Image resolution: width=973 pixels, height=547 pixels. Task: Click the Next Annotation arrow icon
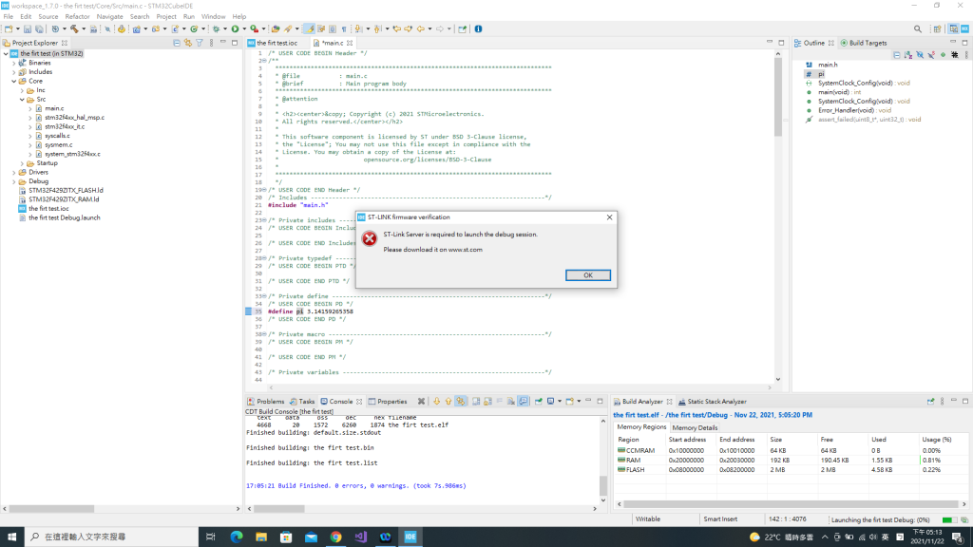pos(358,29)
